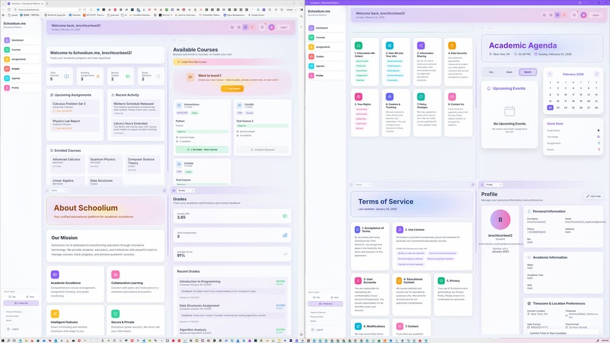Click the Overall GPA icon in Grades panel
Screen dimensions: 610x343
286,216
